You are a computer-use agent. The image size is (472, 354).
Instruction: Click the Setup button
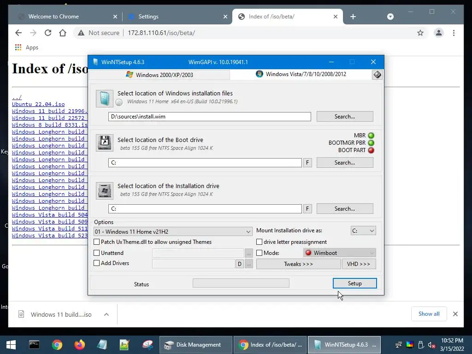(x=354, y=283)
